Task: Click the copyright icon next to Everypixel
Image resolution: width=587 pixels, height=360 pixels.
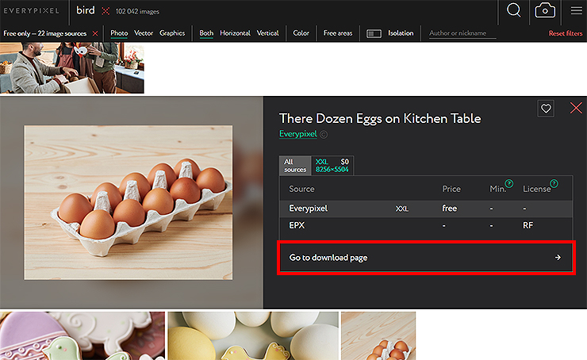Action: pyautogui.click(x=324, y=134)
